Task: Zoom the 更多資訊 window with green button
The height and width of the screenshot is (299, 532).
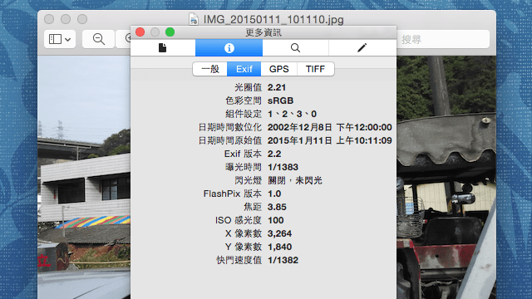Action: (170, 32)
